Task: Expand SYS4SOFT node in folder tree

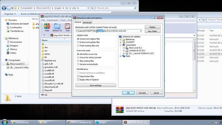Action: pos(121,42)
